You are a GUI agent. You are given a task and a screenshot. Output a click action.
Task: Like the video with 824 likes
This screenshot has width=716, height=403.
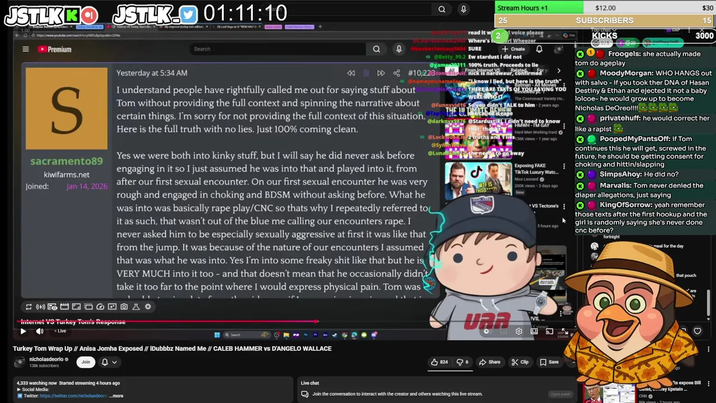pyautogui.click(x=439, y=362)
